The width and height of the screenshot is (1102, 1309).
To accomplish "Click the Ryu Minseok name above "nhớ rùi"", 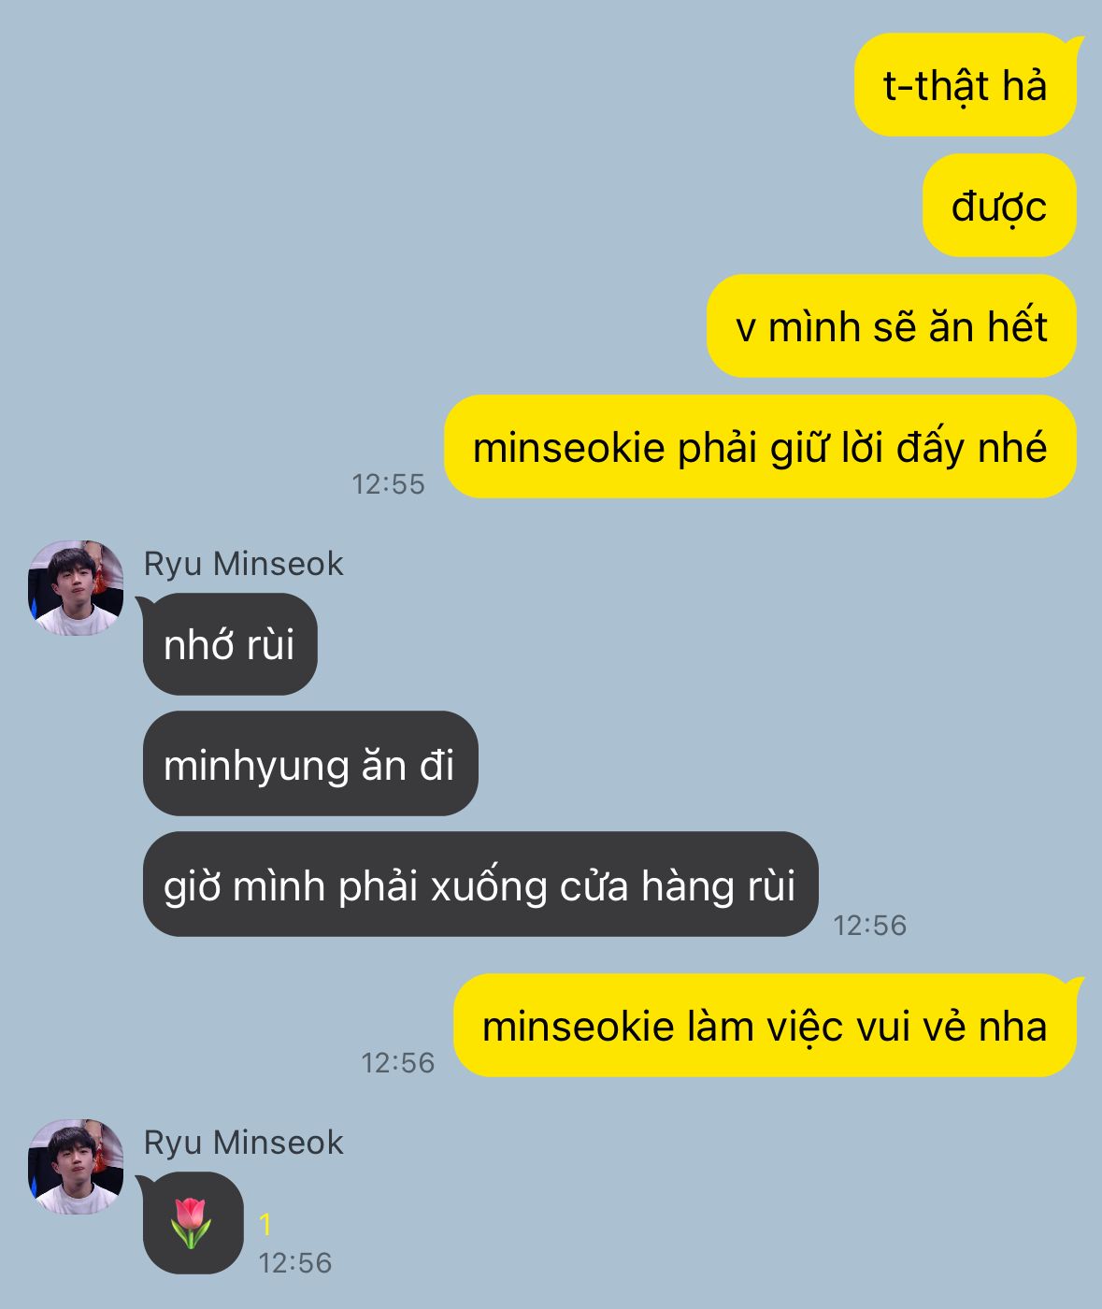I will pyautogui.click(x=243, y=564).
